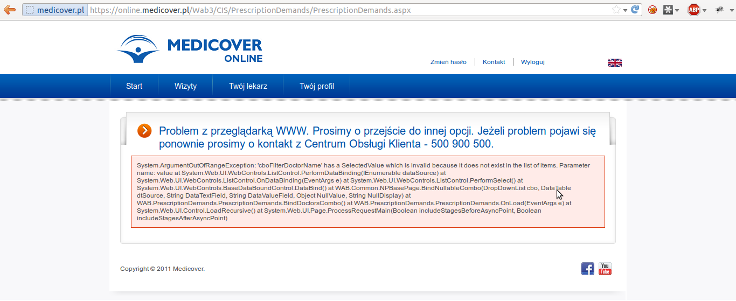
Task: Click the 'Copyright © 2011 Medicover.' text
Action: coord(162,269)
